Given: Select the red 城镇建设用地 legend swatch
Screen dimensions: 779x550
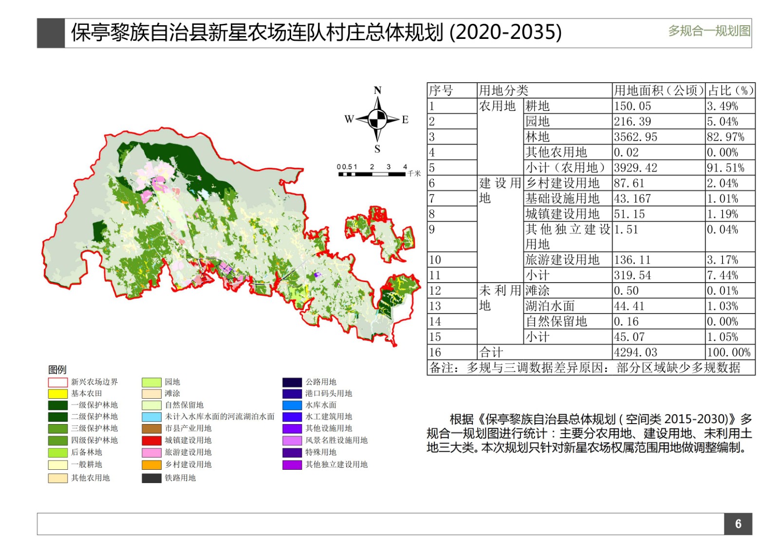Looking at the screenshot, I should click(x=151, y=441).
